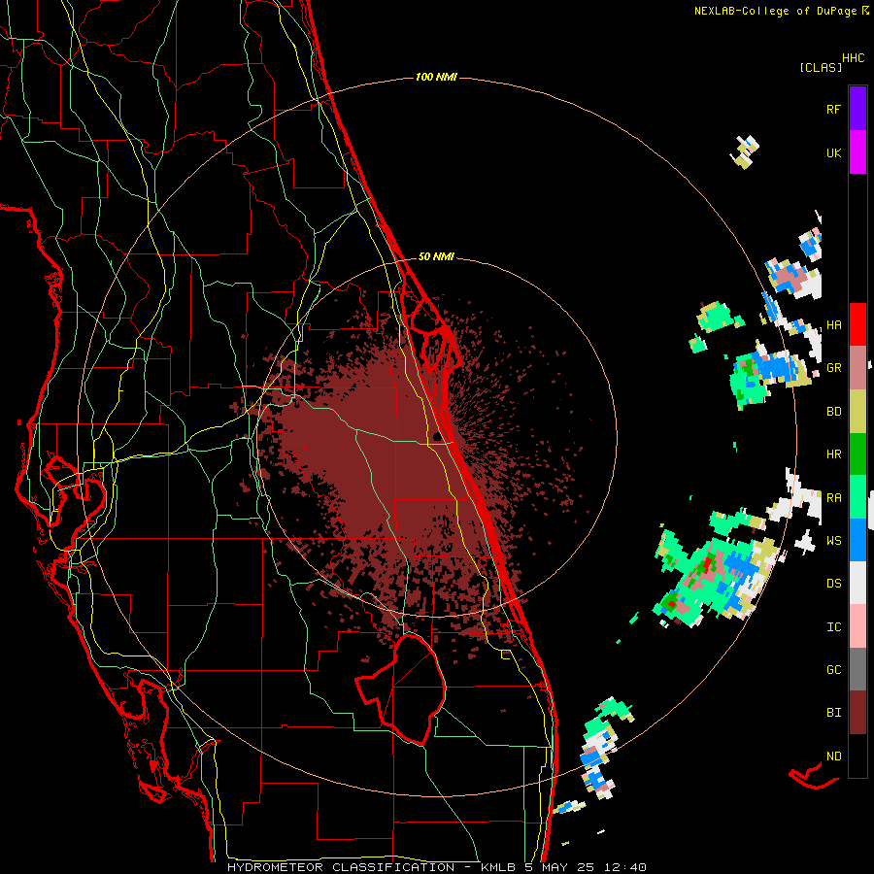Click the "UK" legend label

coord(833,152)
